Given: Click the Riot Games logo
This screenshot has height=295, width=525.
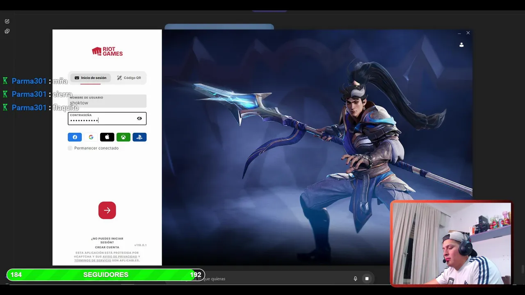Looking at the screenshot, I should 107,52.
